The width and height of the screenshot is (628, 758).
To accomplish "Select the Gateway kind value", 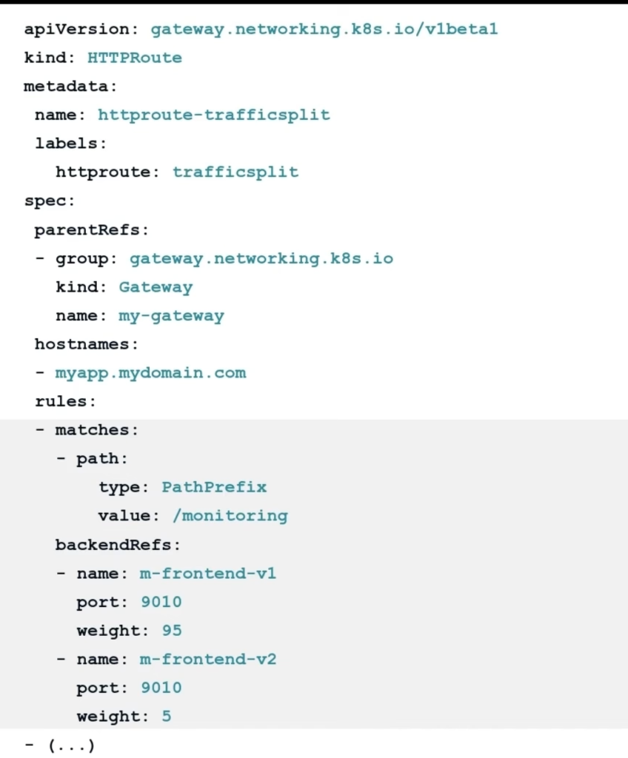I will [156, 287].
